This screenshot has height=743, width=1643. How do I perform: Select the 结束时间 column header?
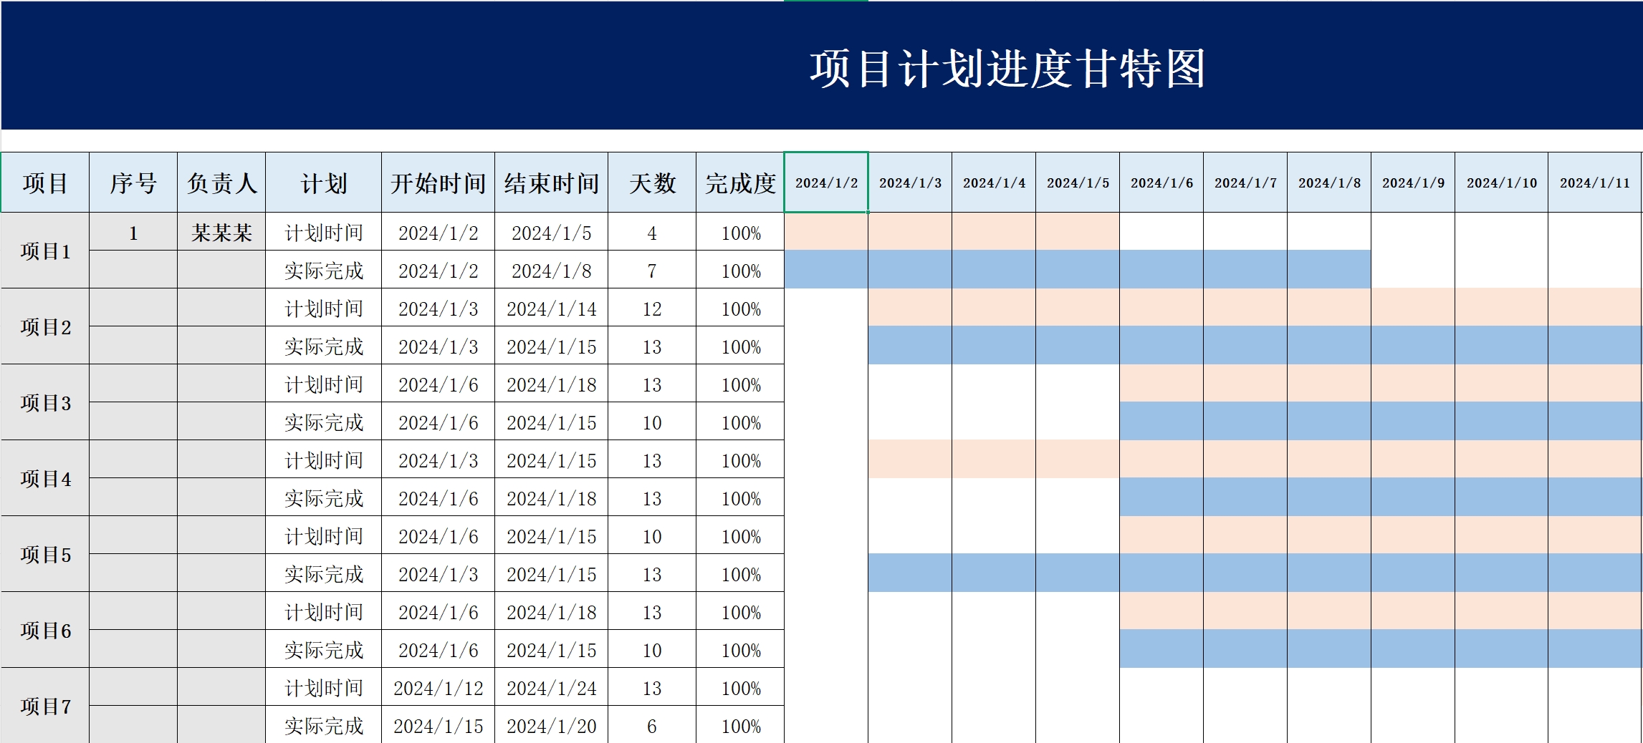tap(551, 183)
